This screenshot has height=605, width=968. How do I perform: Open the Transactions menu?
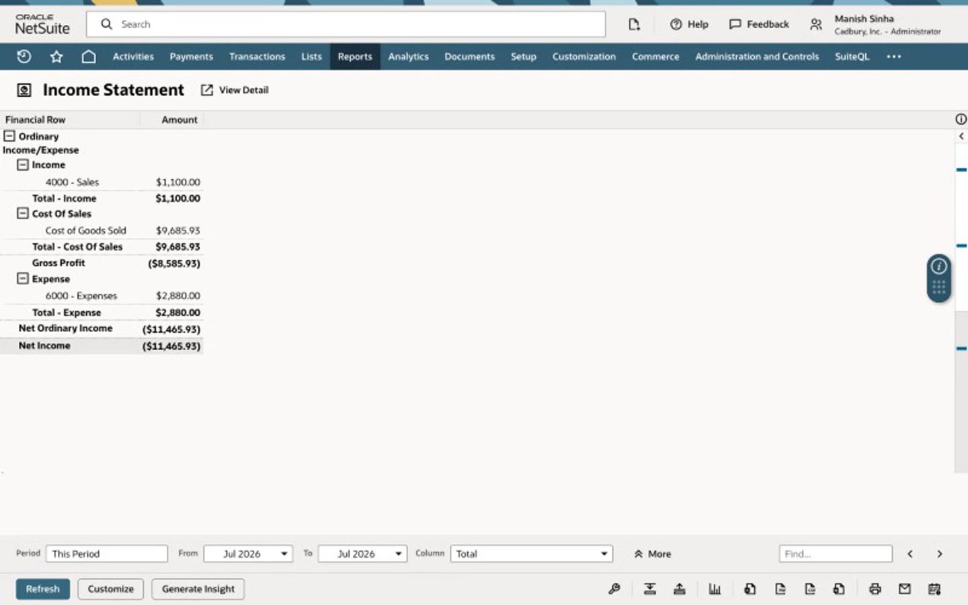coord(257,56)
